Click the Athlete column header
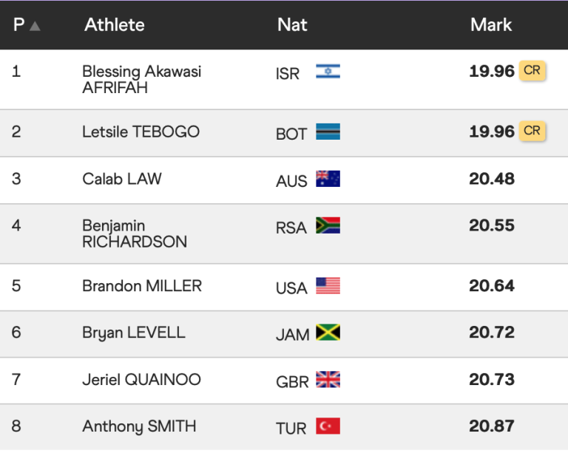 point(115,25)
